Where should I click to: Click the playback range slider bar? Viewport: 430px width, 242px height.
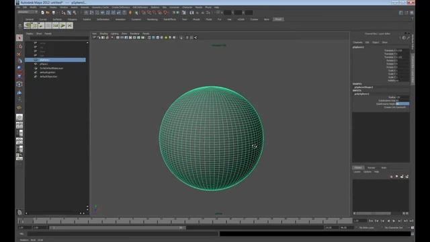118,228
